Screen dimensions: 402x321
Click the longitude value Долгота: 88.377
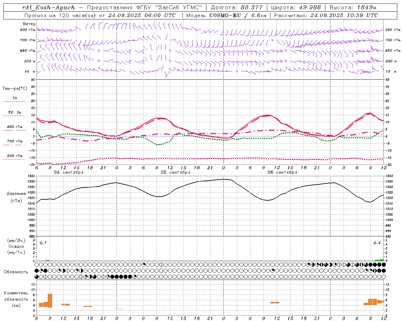click(x=237, y=8)
